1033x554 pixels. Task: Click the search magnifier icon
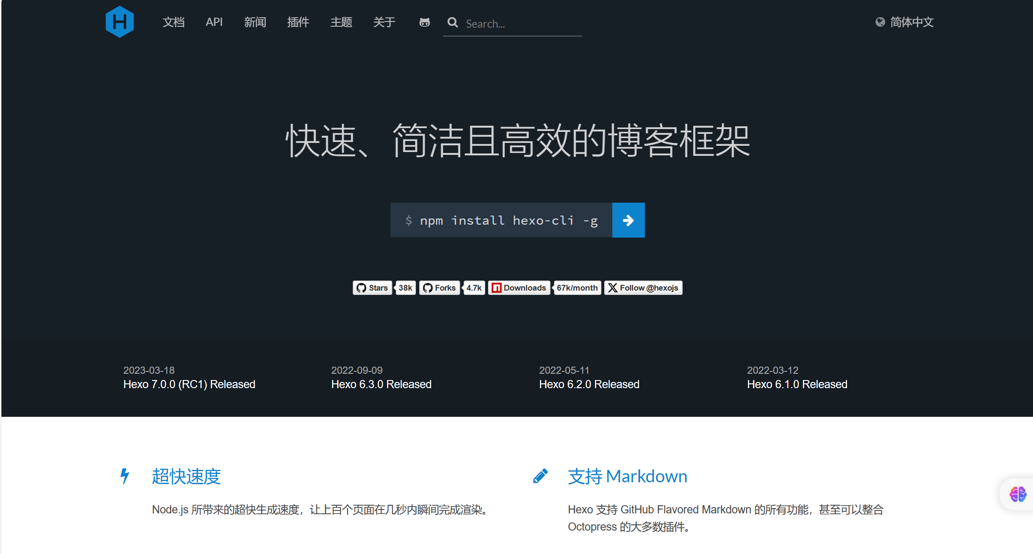453,22
